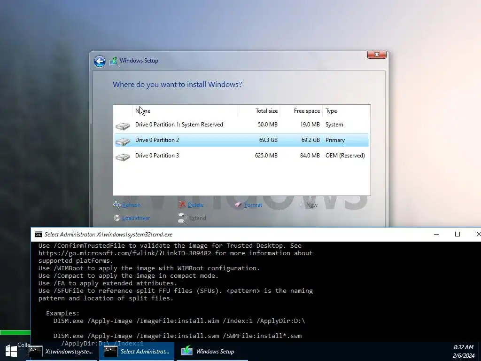Select Drive 0 Partition 2 row
The height and width of the screenshot is (361, 481).
pyautogui.click(x=242, y=140)
